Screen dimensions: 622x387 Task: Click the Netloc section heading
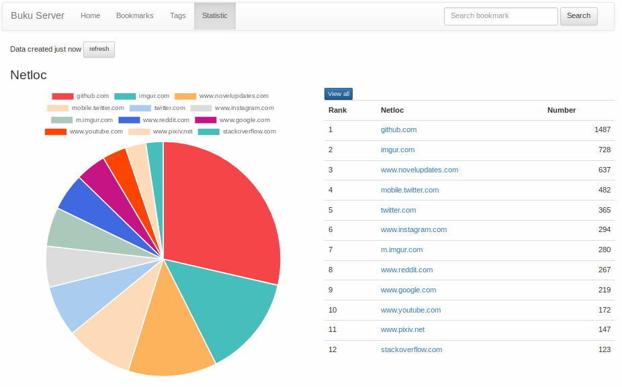(x=29, y=75)
